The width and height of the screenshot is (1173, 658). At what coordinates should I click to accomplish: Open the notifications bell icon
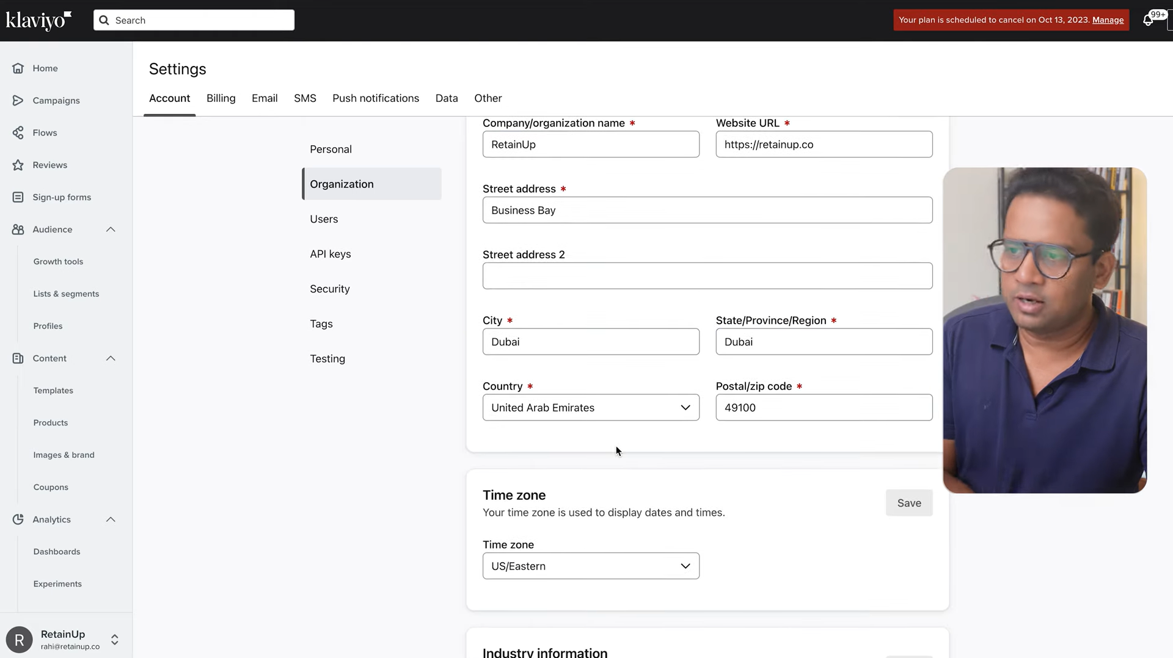tap(1148, 20)
